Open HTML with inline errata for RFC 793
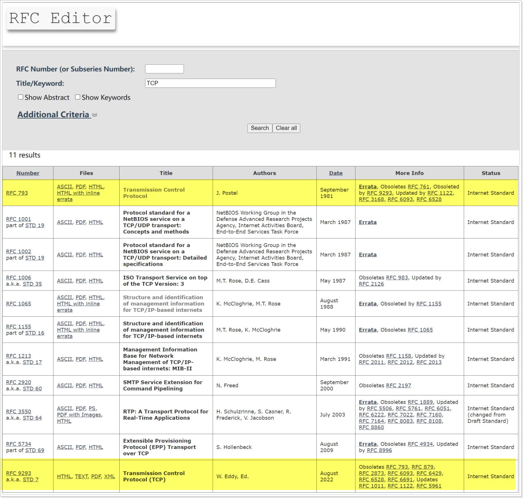This screenshot has height=498, width=523. [x=78, y=196]
